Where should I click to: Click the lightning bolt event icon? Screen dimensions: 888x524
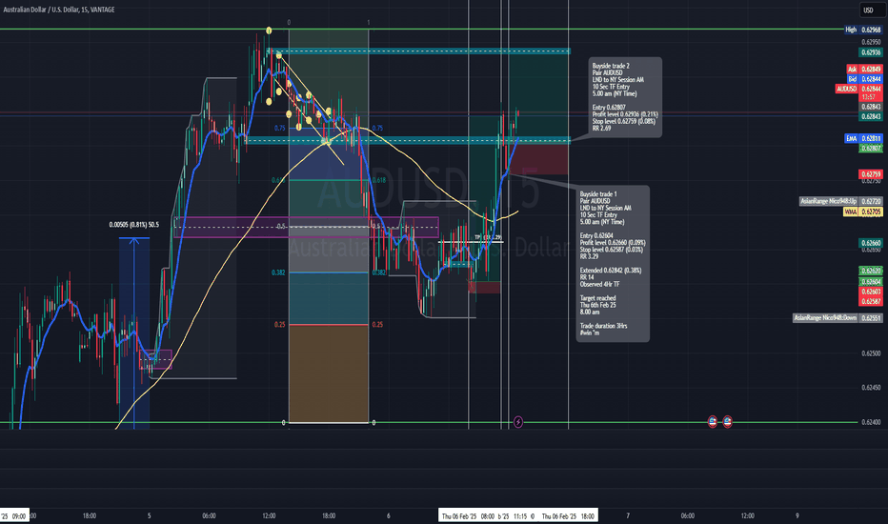pyautogui.click(x=517, y=421)
